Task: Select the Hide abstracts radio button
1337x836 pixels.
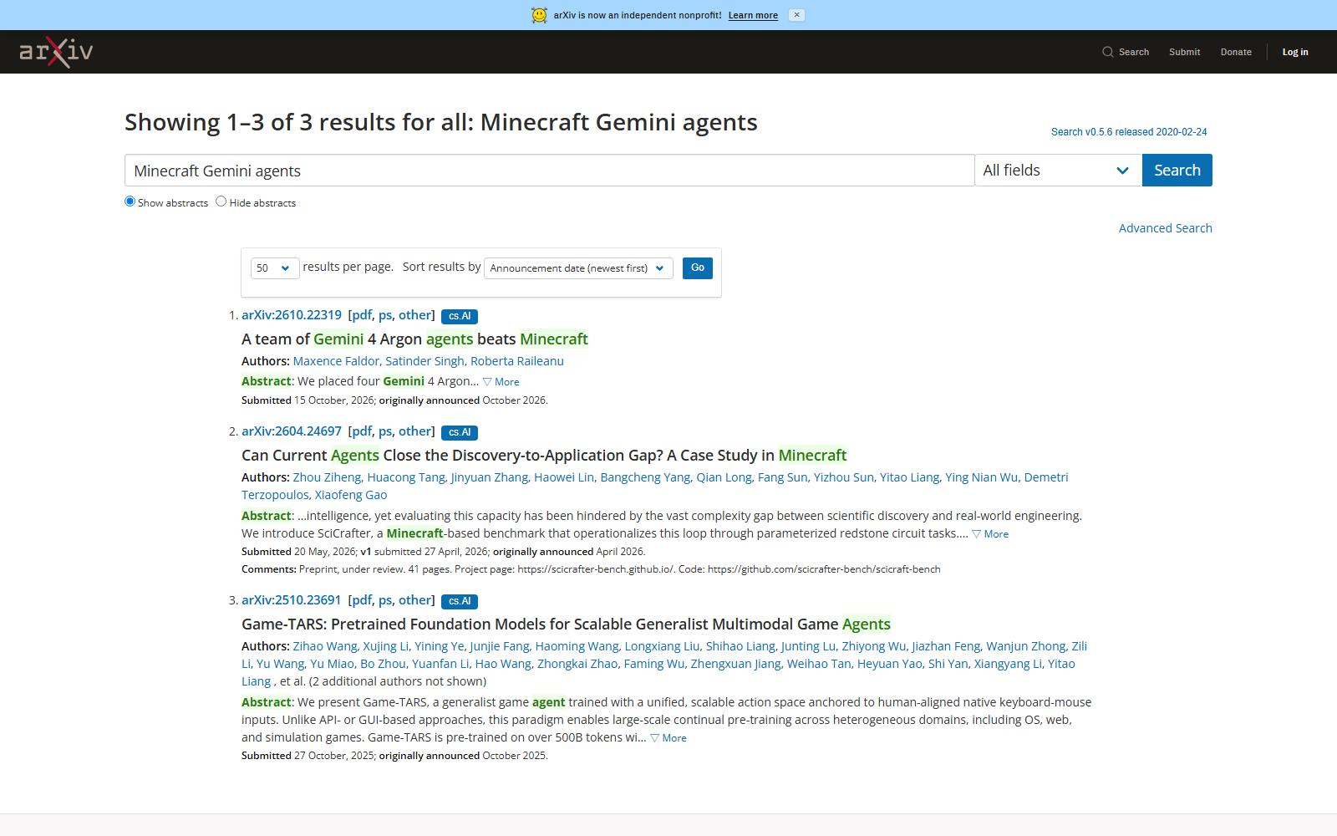Action: click(x=221, y=201)
